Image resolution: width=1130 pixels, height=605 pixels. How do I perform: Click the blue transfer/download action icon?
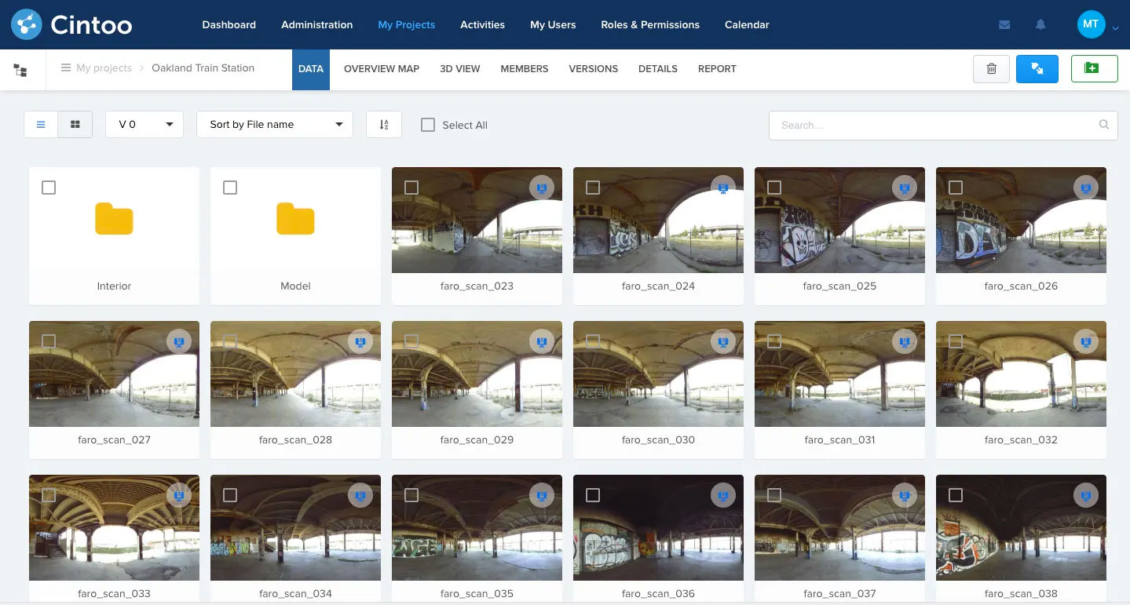(x=1037, y=69)
